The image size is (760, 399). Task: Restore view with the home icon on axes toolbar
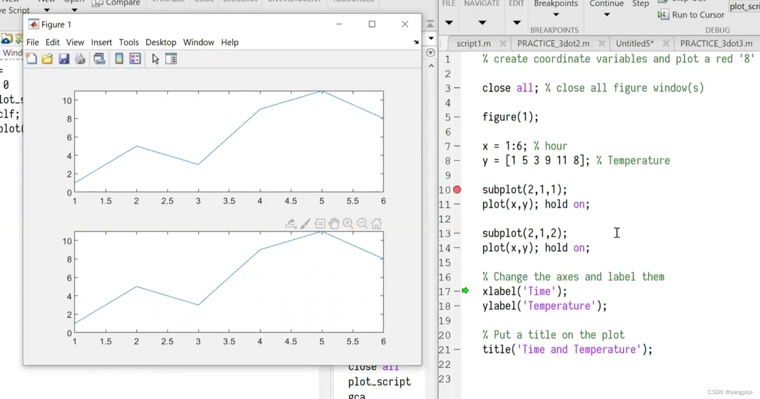[x=376, y=223]
